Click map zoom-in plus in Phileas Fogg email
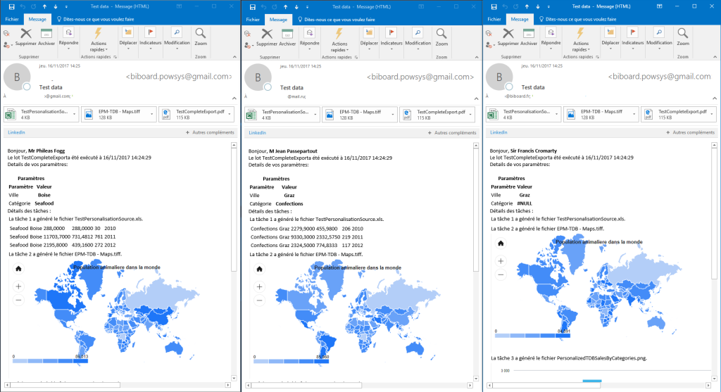 (x=18, y=286)
